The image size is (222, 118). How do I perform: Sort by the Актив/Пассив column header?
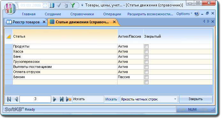pos(130,36)
